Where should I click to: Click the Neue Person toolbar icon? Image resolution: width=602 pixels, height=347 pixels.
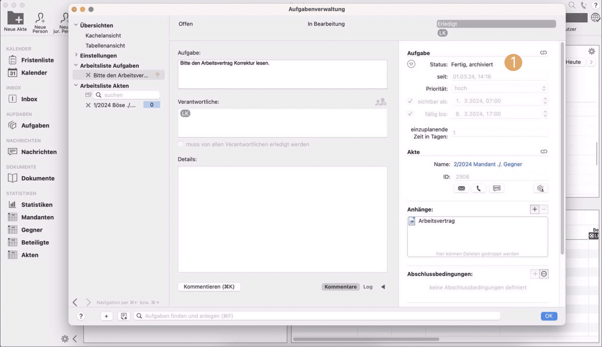tap(40, 17)
